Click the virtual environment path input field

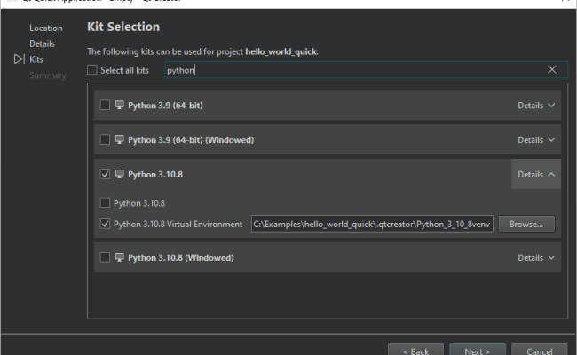tap(372, 224)
